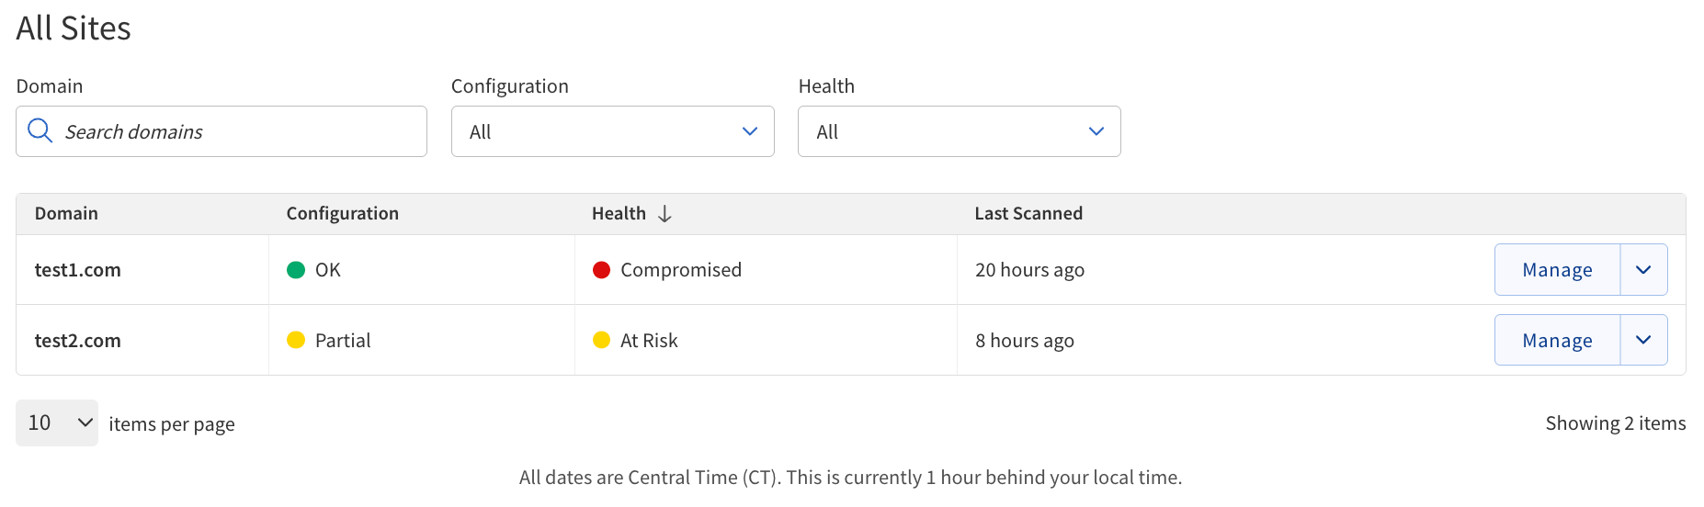Click the search magnifier icon

[40, 130]
